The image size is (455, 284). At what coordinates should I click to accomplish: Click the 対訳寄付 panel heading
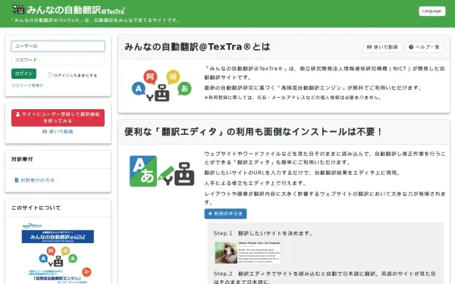click(x=22, y=159)
